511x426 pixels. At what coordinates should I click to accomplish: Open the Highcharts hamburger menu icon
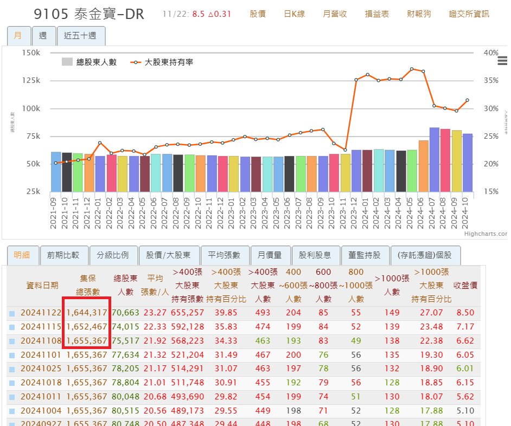(502, 61)
